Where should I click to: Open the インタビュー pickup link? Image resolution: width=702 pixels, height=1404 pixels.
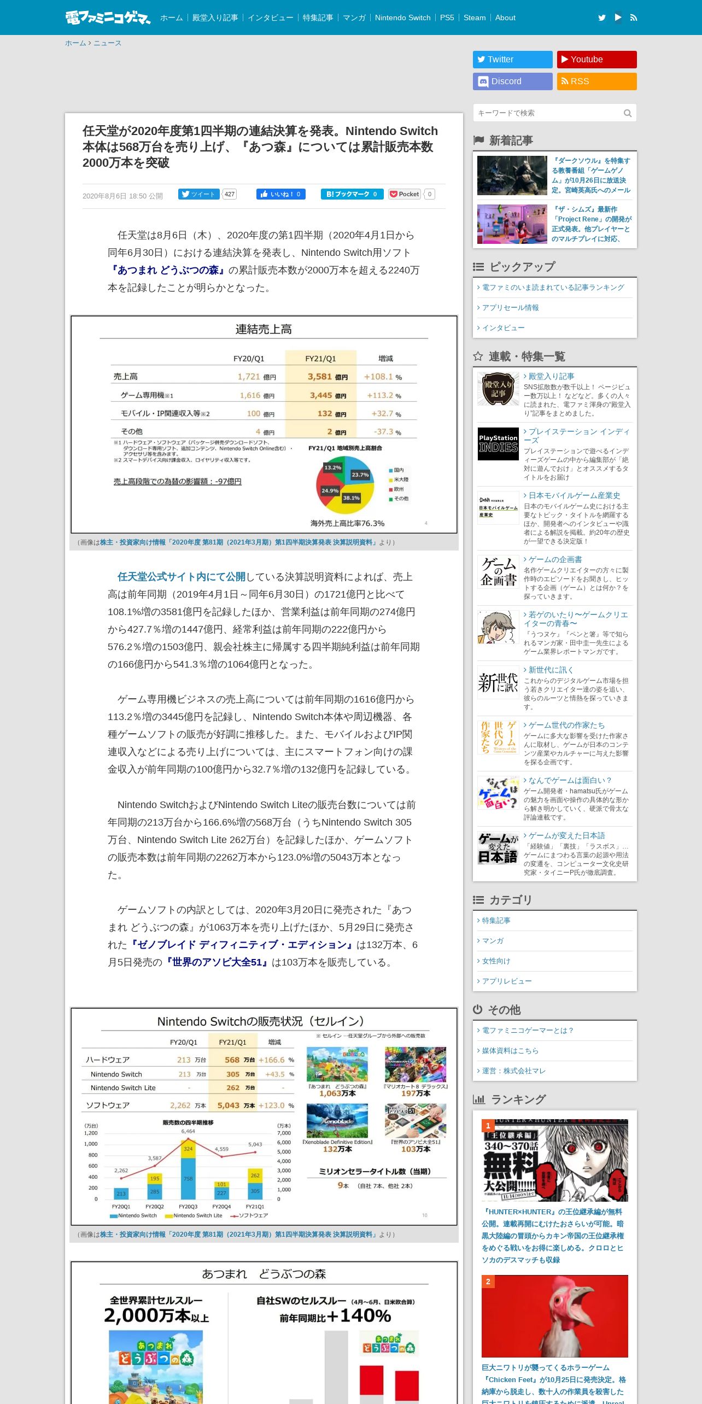point(503,328)
